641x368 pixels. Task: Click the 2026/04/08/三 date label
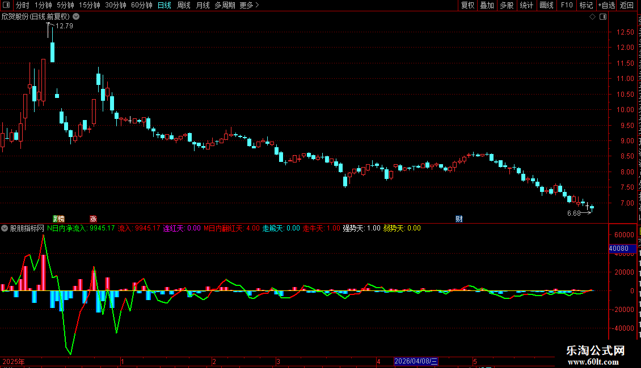416,361
